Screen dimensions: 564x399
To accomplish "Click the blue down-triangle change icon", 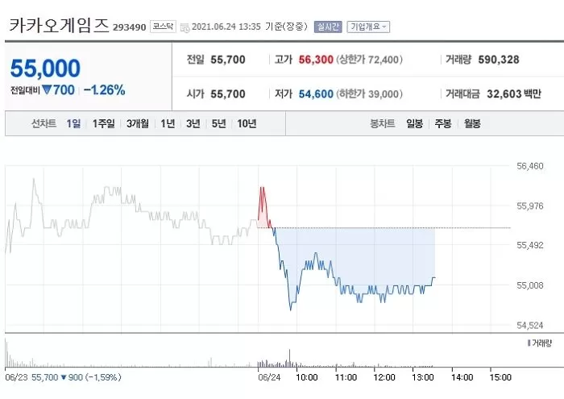I will click(x=48, y=90).
